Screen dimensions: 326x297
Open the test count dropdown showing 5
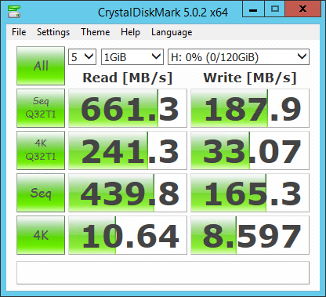click(82, 57)
